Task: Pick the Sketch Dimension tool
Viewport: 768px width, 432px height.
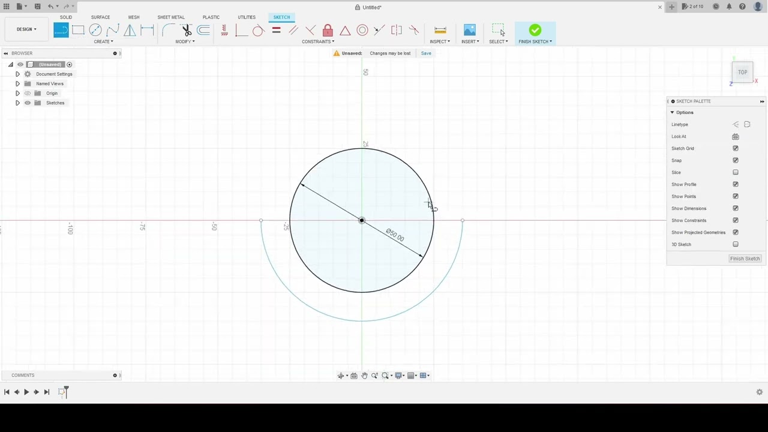Action: click(147, 30)
